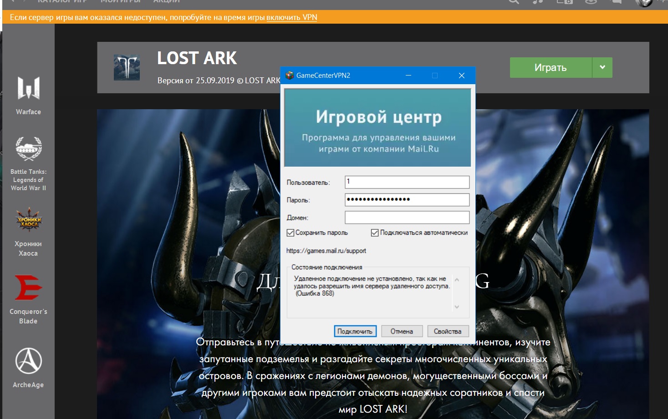
Task: Click the Отмена button in the VPN dialog
Action: [x=402, y=331]
